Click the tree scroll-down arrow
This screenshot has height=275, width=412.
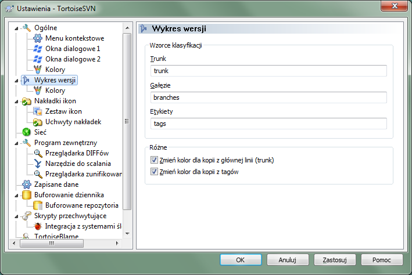[x=127, y=233]
